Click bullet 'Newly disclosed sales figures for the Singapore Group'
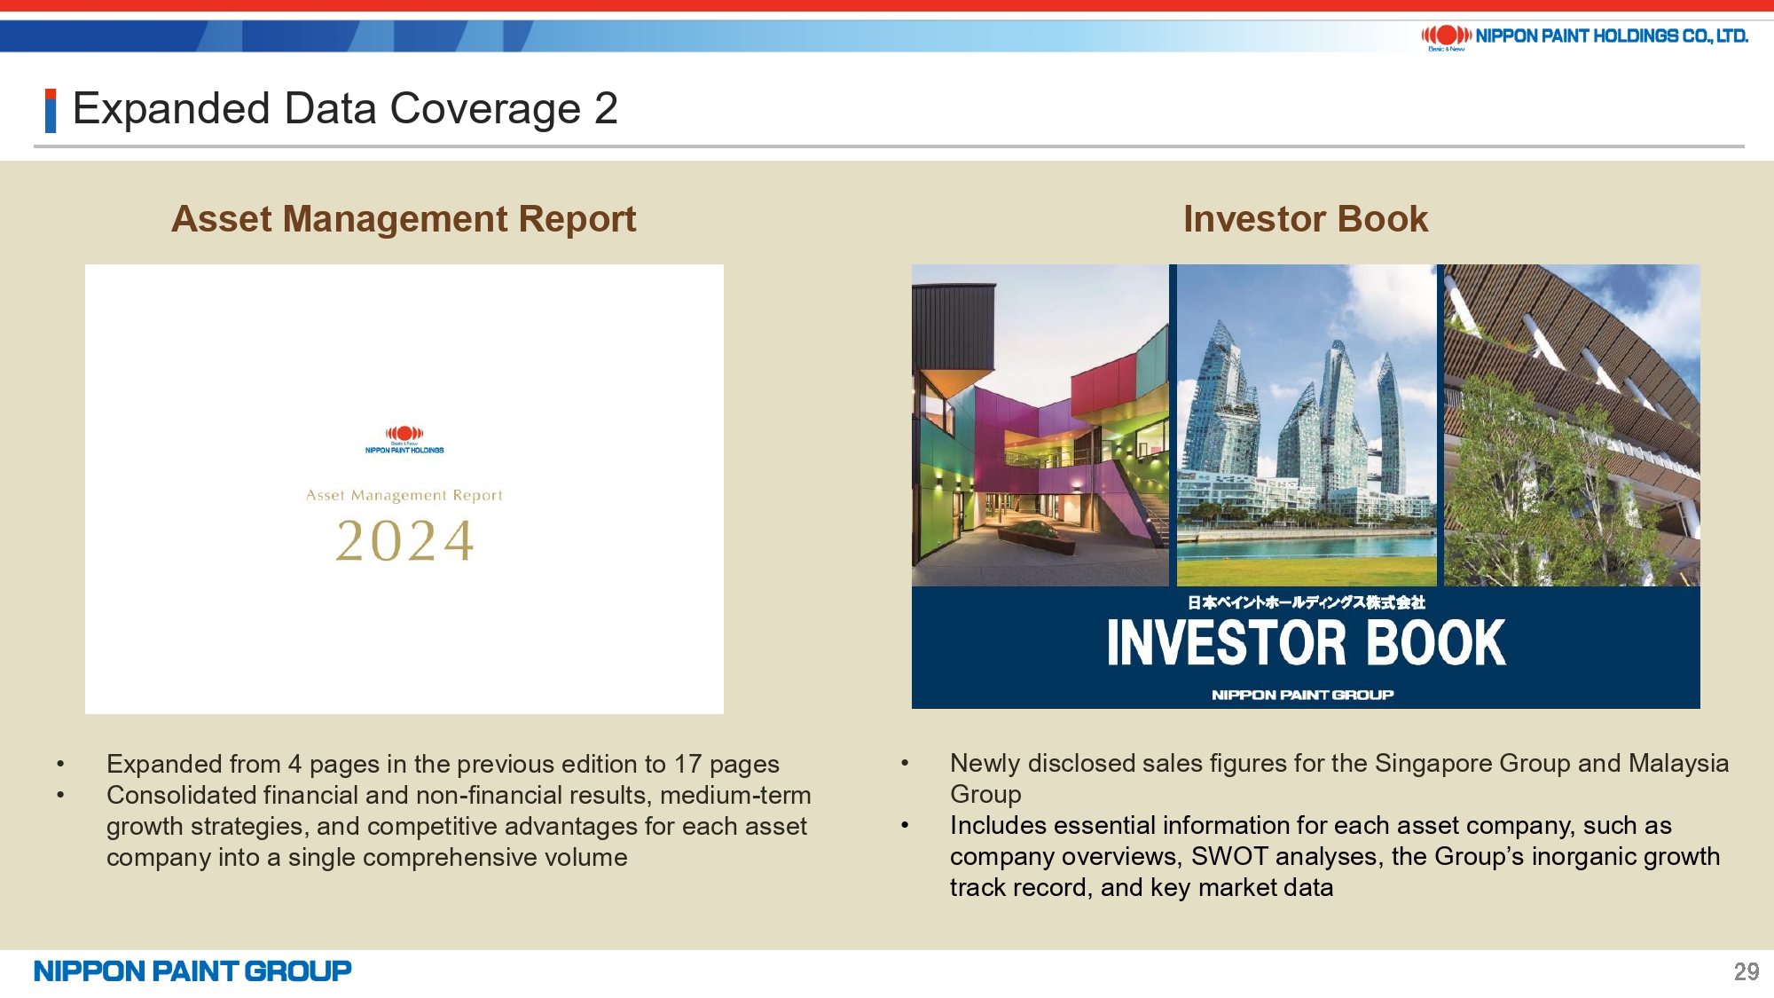Viewport: 1774px width, 998px height. coord(1339,778)
